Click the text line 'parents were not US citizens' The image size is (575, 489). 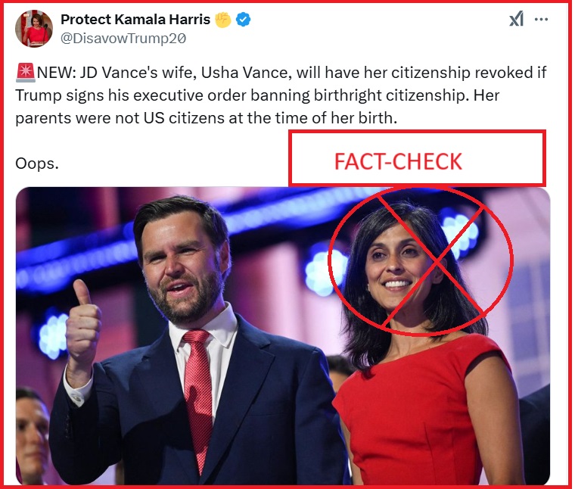point(206,118)
